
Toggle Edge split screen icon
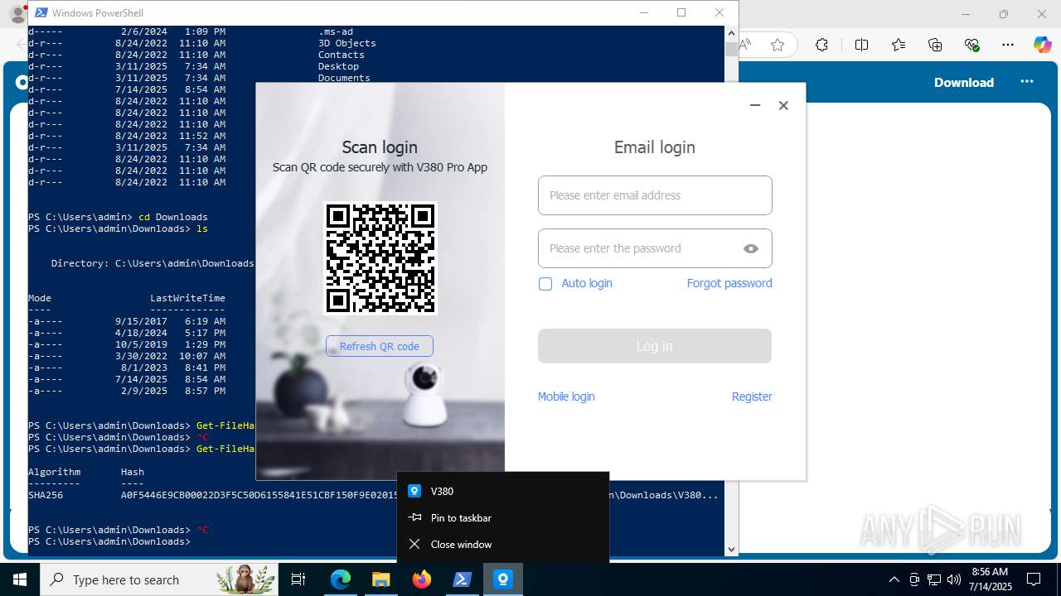tap(862, 45)
